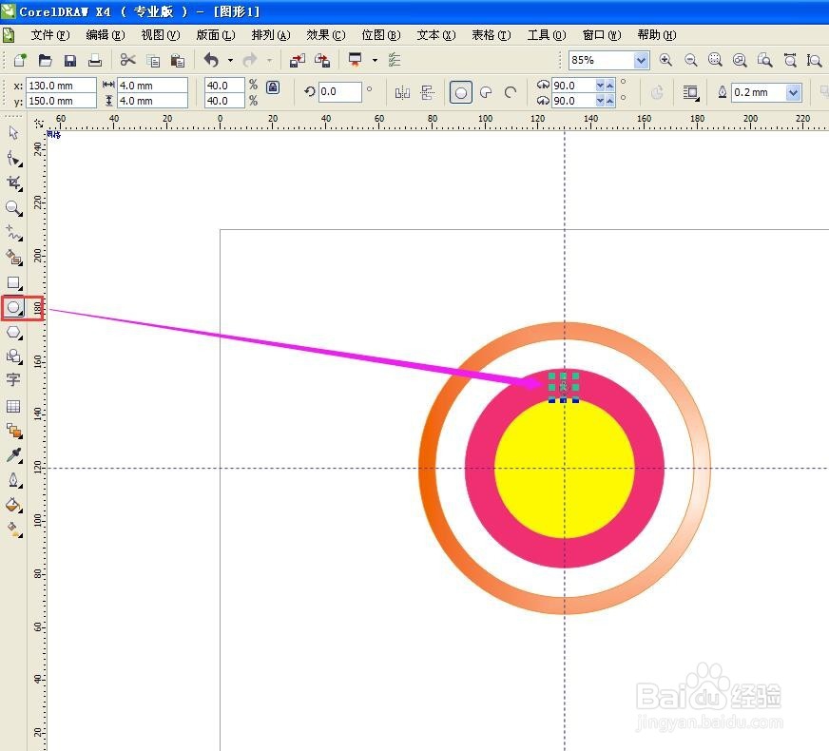This screenshot has width=829, height=751.
Task: Select the Pie shape mode
Action: [x=486, y=93]
